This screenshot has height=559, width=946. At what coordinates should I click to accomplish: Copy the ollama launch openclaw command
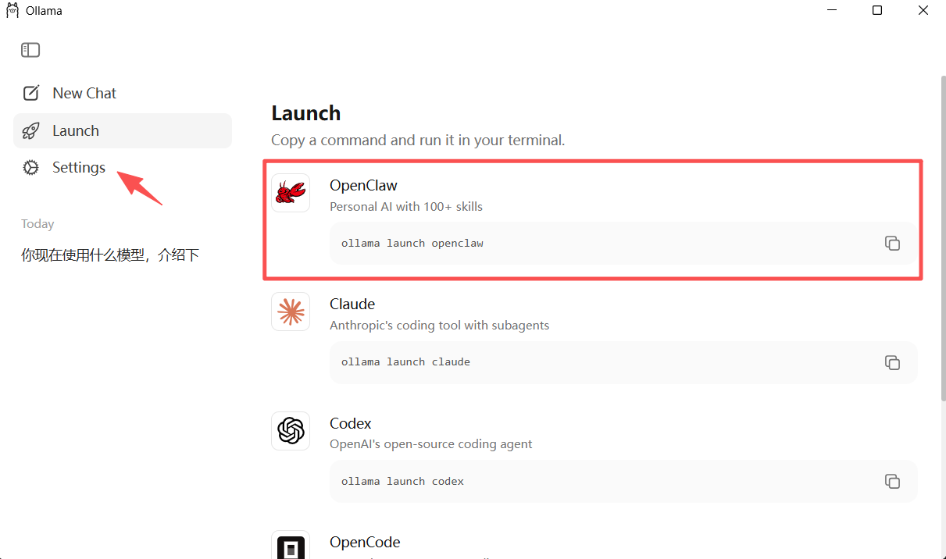pos(892,243)
